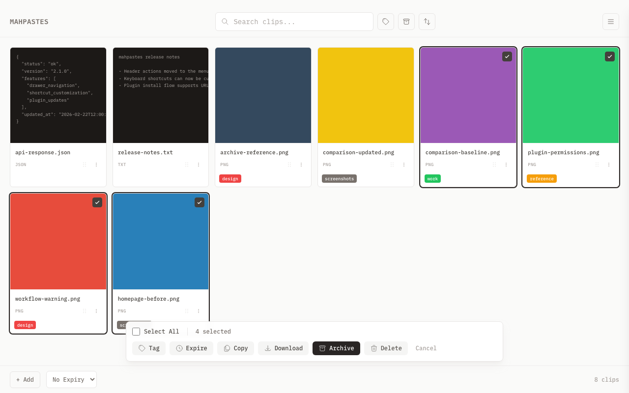This screenshot has height=393, width=629.
Task: Click the drag handle on archive-reference.png
Action: pos(289,164)
